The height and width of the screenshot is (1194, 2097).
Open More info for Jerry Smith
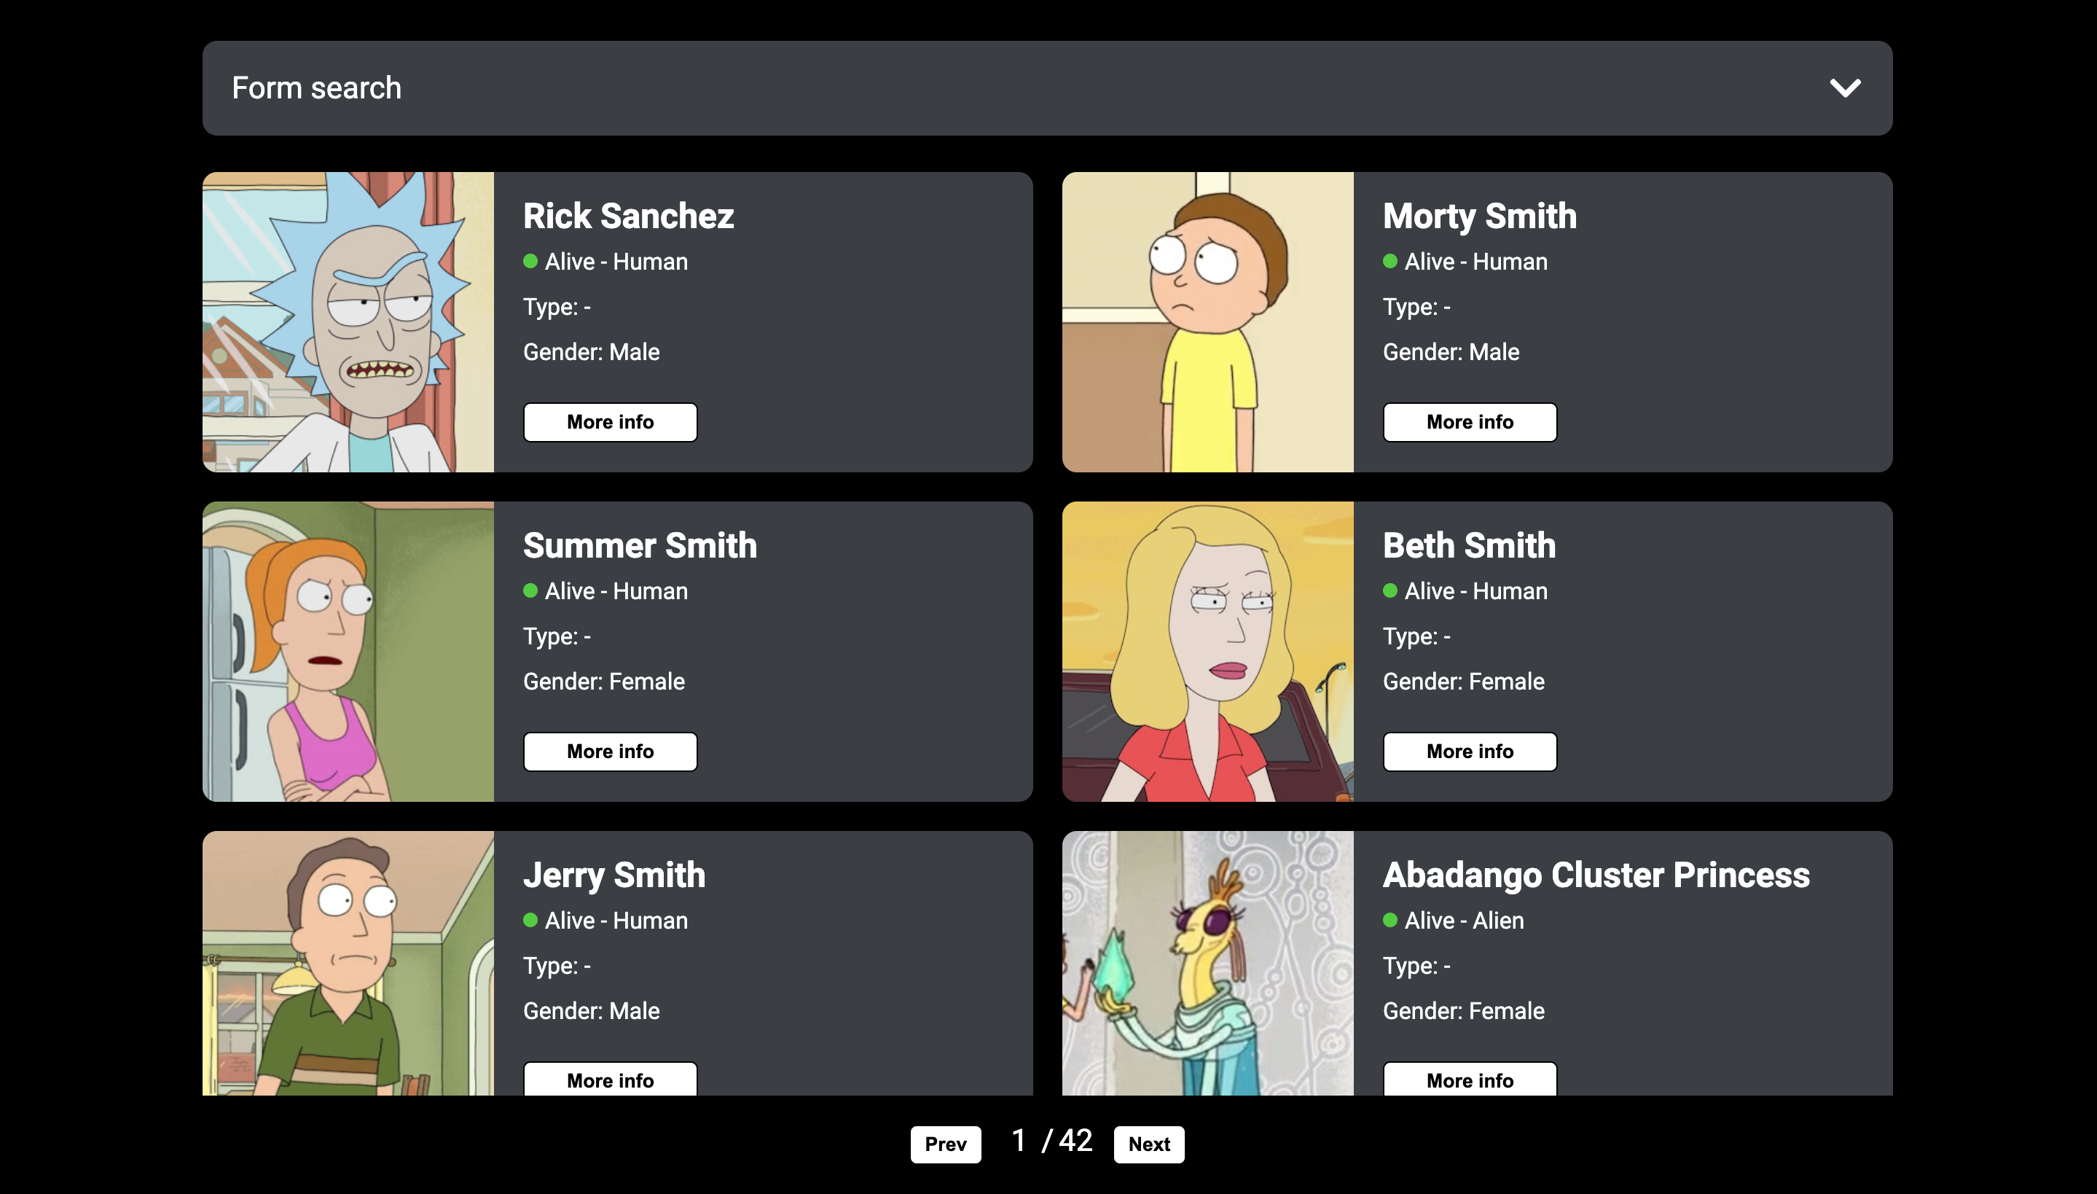[x=611, y=1079]
